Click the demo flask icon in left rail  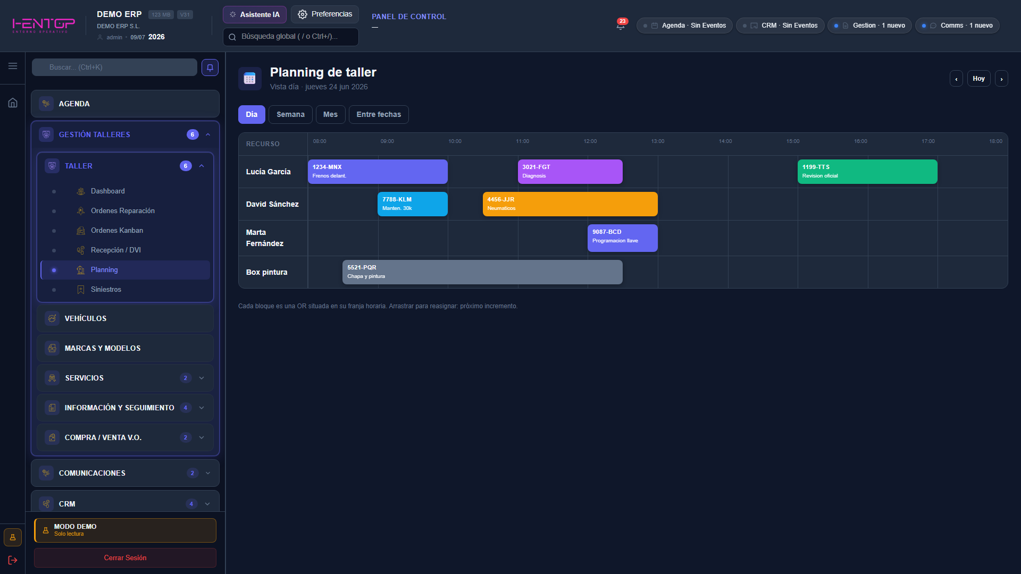(x=13, y=537)
